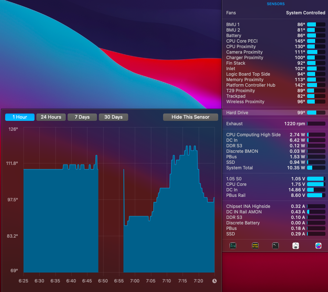Image resolution: width=328 pixels, height=292 pixels.
Task: Show the 30 Days history
Action: [x=113, y=117]
